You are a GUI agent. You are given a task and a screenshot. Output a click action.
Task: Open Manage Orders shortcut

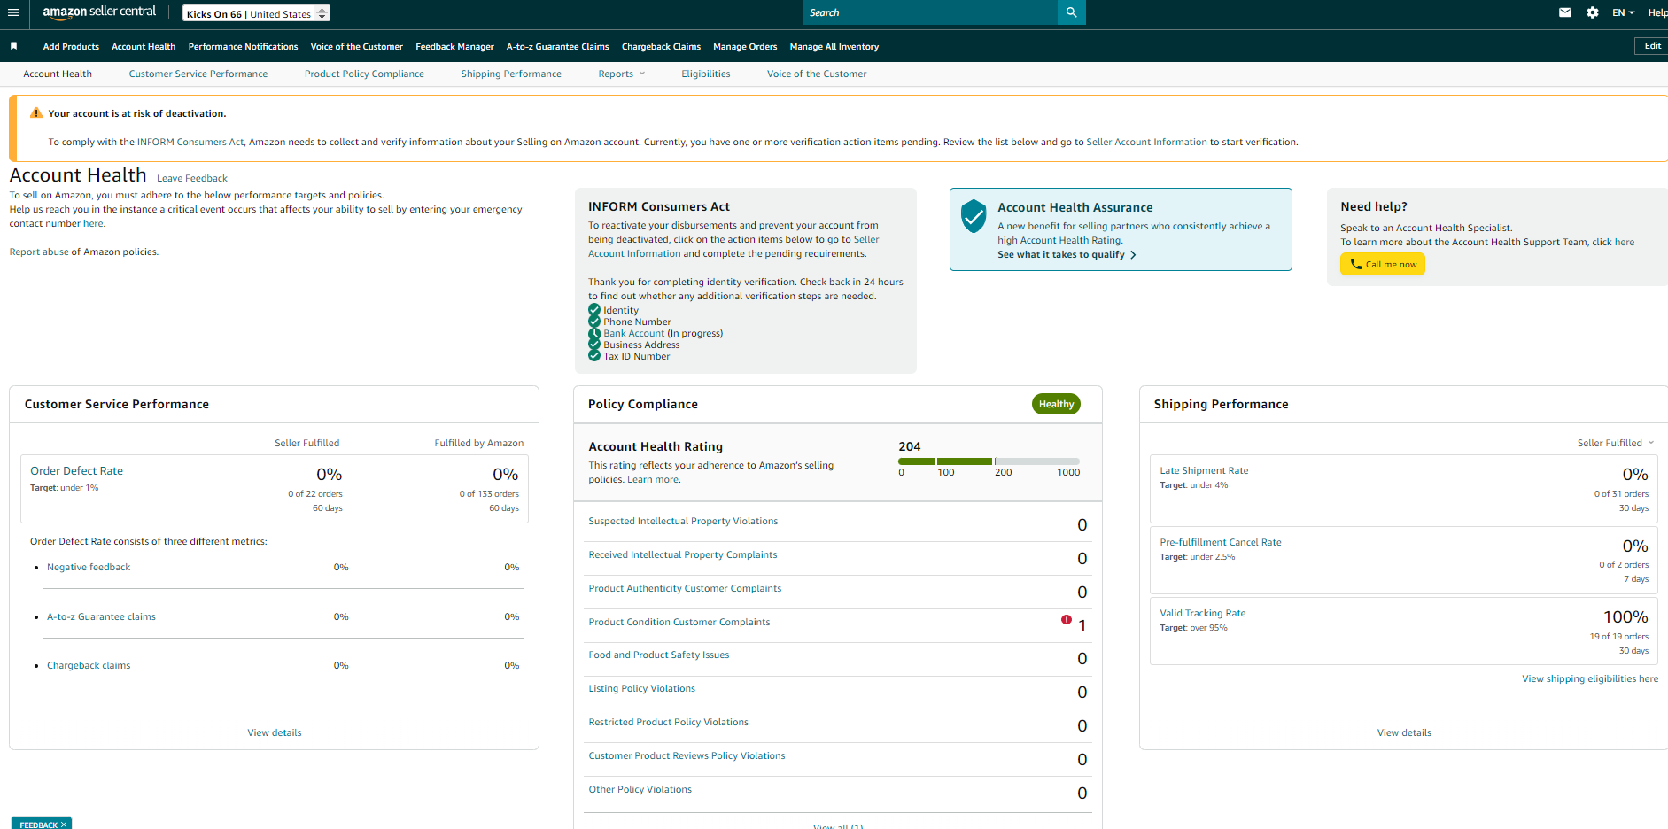[745, 46]
